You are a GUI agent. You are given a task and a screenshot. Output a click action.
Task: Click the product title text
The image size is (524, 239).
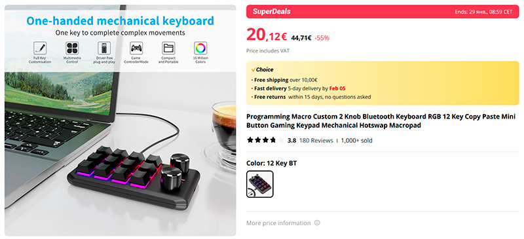[x=381, y=121]
